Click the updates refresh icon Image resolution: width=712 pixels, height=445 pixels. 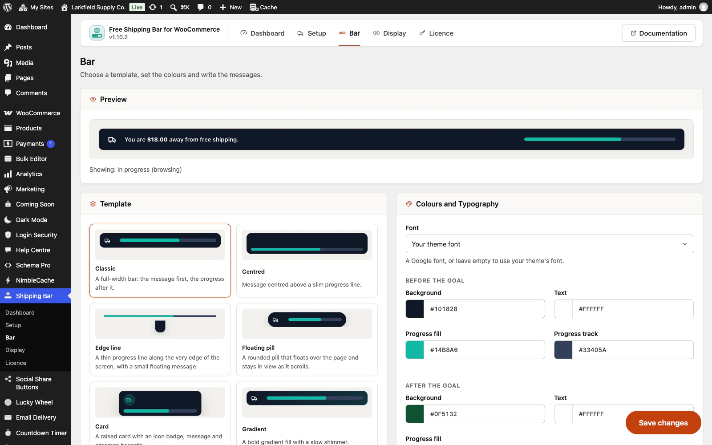pos(153,7)
